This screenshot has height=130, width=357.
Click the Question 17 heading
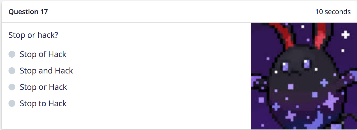point(28,12)
